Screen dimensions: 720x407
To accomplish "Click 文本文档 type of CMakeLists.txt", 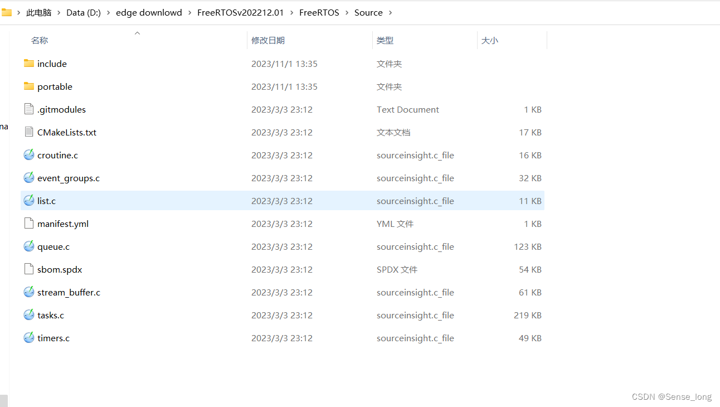I will pos(393,132).
